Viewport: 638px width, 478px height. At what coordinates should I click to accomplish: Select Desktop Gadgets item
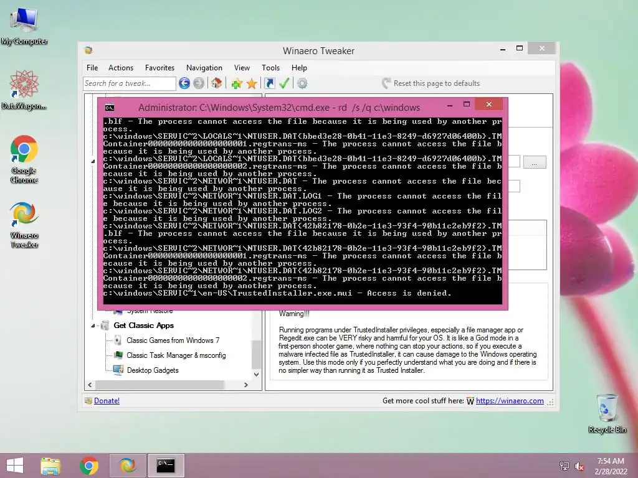153,370
